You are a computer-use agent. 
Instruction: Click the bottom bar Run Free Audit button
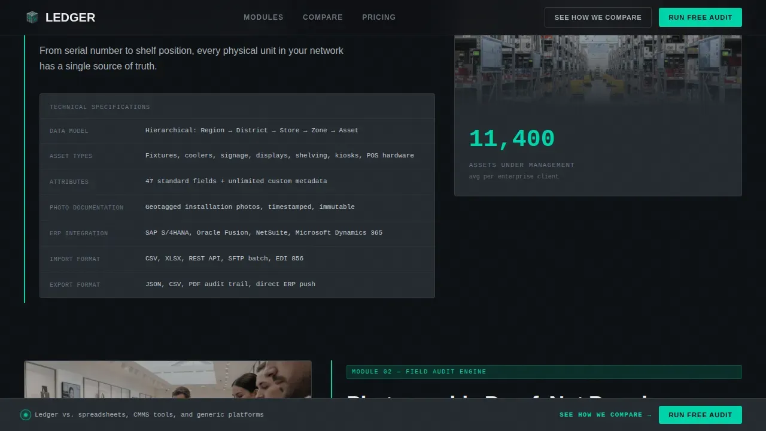coord(700,415)
